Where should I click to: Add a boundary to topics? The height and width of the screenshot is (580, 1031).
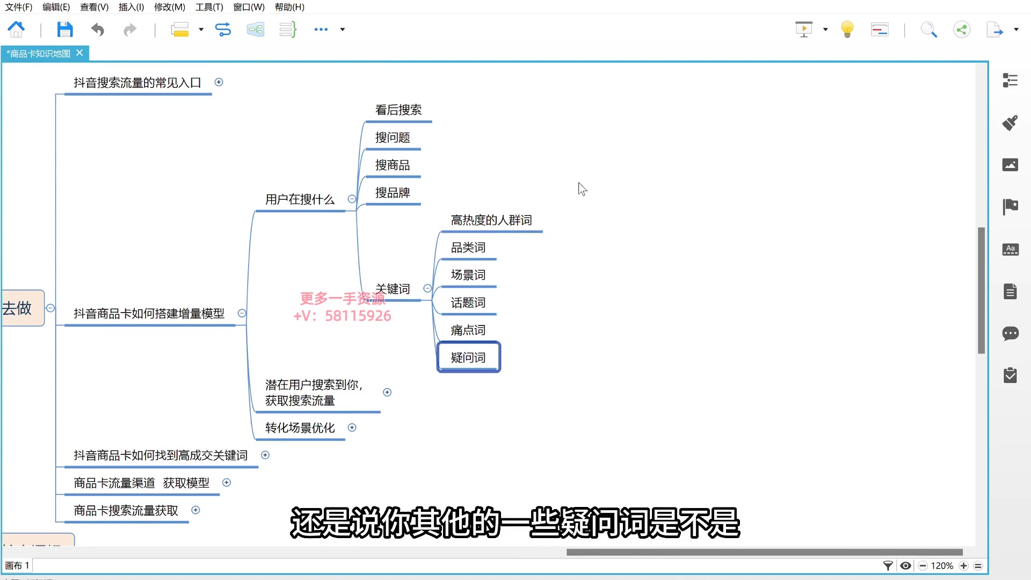click(x=256, y=29)
